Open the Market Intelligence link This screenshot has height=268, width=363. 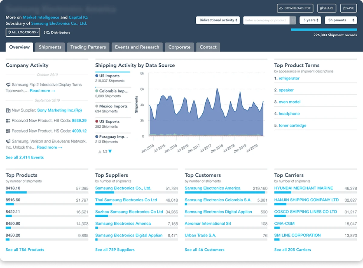pos(41,17)
